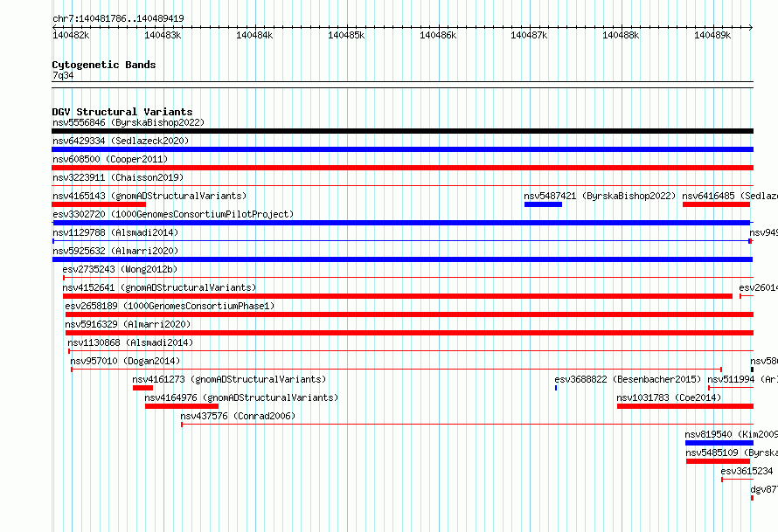The image size is (778, 532).
Task: Open the nsv608500 (Cooper2011) label
Action: (110, 159)
